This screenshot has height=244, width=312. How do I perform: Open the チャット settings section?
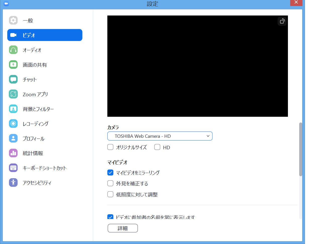(x=45, y=79)
